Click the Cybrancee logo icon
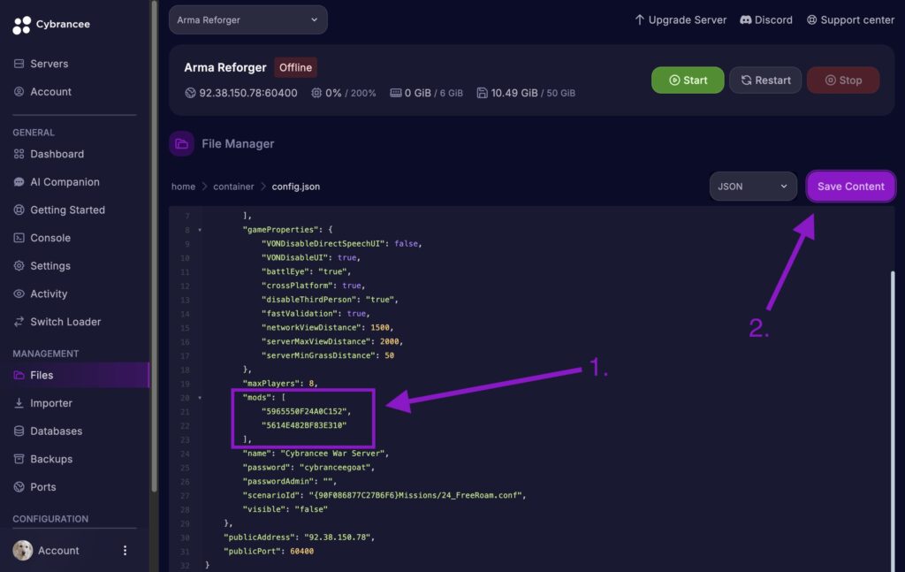Screen dimensions: 905x572 (21, 24)
